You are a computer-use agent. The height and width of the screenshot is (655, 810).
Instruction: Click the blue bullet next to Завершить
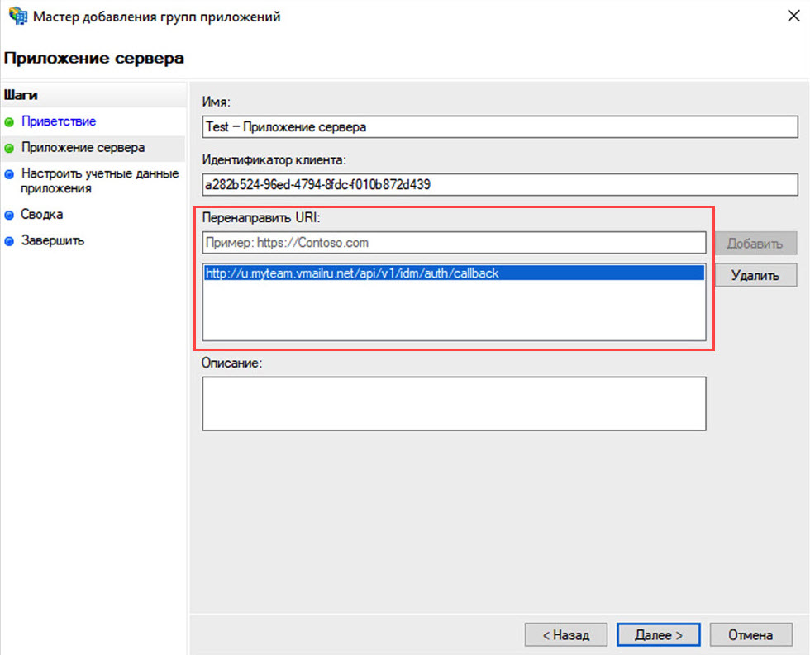[10, 241]
